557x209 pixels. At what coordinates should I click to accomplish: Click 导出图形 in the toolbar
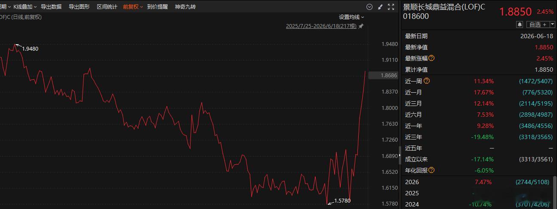click(79, 7)
